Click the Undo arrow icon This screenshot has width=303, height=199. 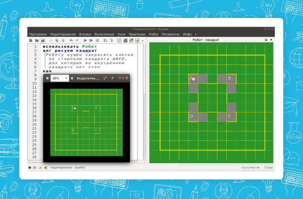(x=71, y=40)
